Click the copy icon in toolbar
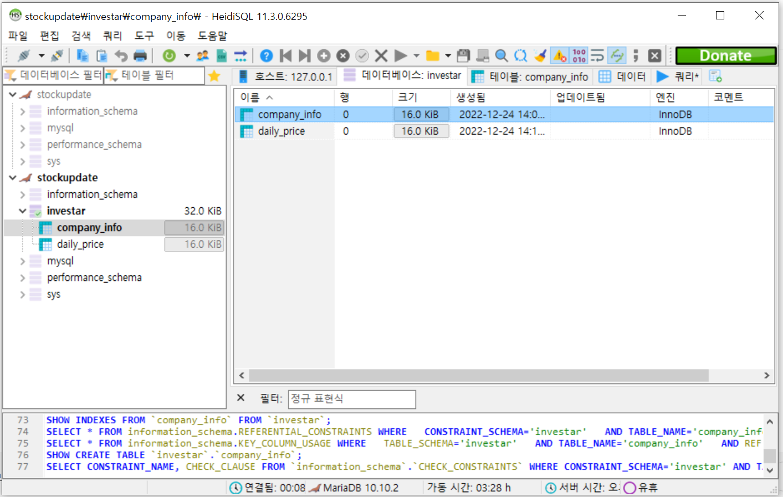Image resolution: width=783 pixels, height=497 pixels. click(x=83, y=55)
